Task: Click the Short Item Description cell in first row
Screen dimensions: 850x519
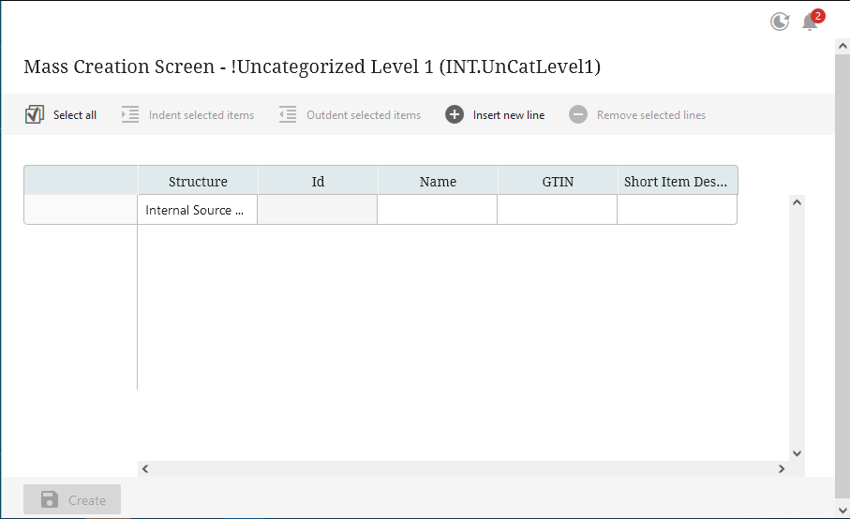Action: tap(677, 210)
